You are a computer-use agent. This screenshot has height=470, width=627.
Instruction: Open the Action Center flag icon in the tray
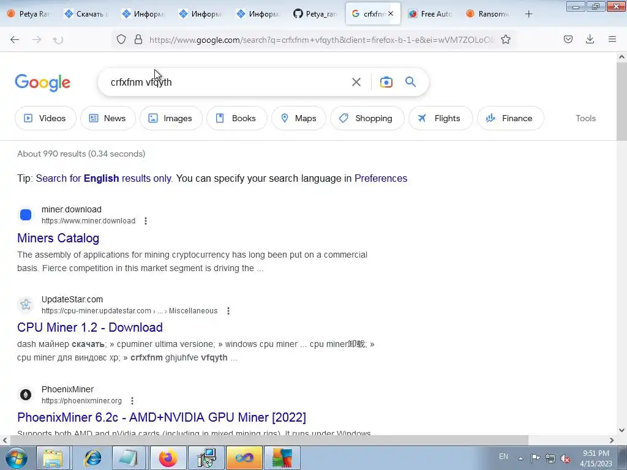tap(535, 458)
